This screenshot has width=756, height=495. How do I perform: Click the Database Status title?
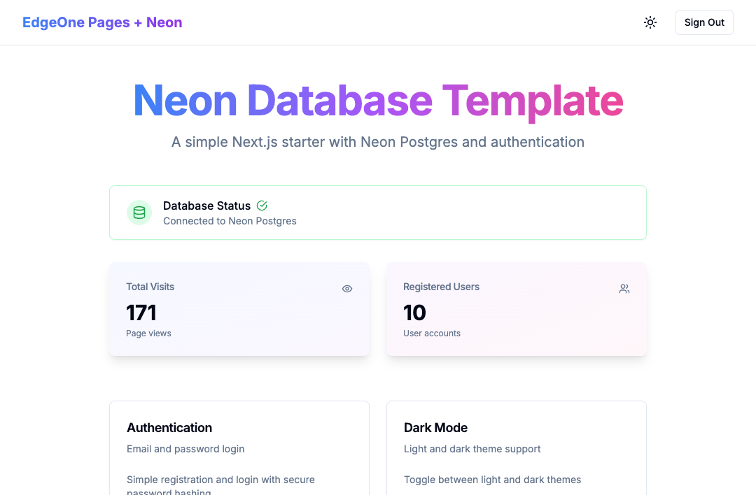tap(206, 206)
